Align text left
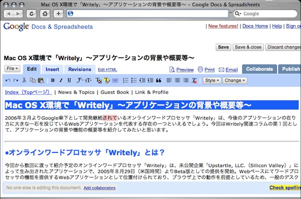The image size is (301, 199). [169, 80]
